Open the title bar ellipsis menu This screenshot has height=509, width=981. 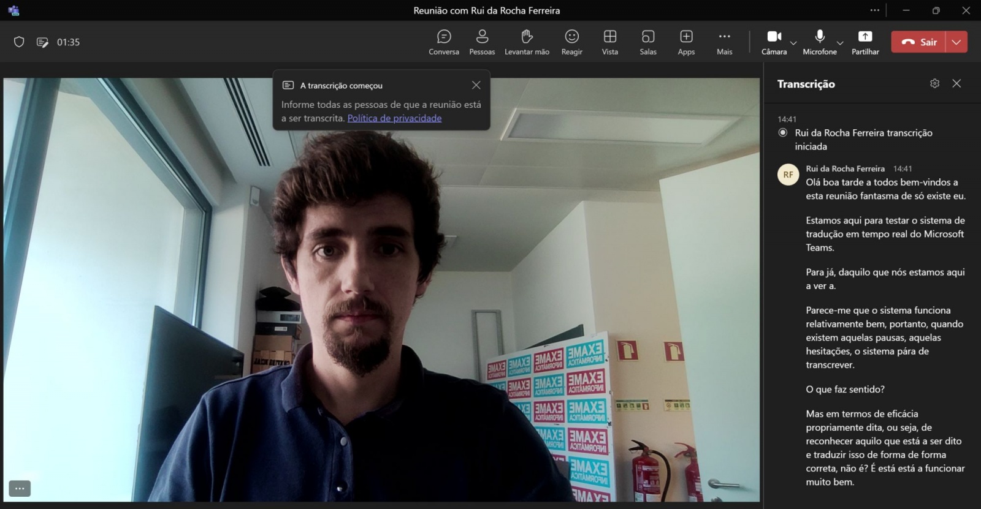pyautogui.click(x=874, y=10)
